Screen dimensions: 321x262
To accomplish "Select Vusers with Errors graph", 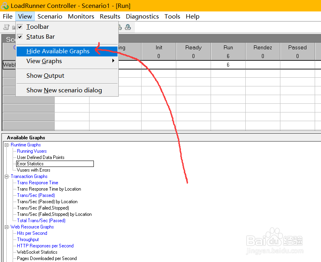I will coord(34,170).
